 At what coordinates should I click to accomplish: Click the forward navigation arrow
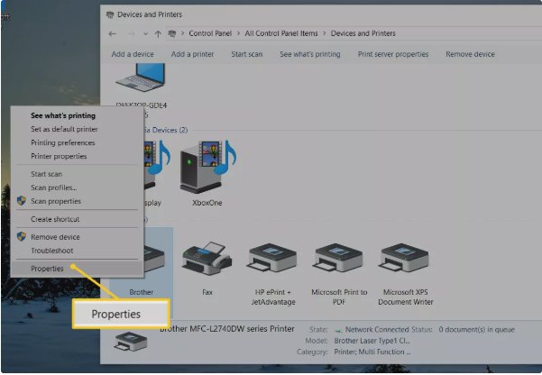(131, 34)
